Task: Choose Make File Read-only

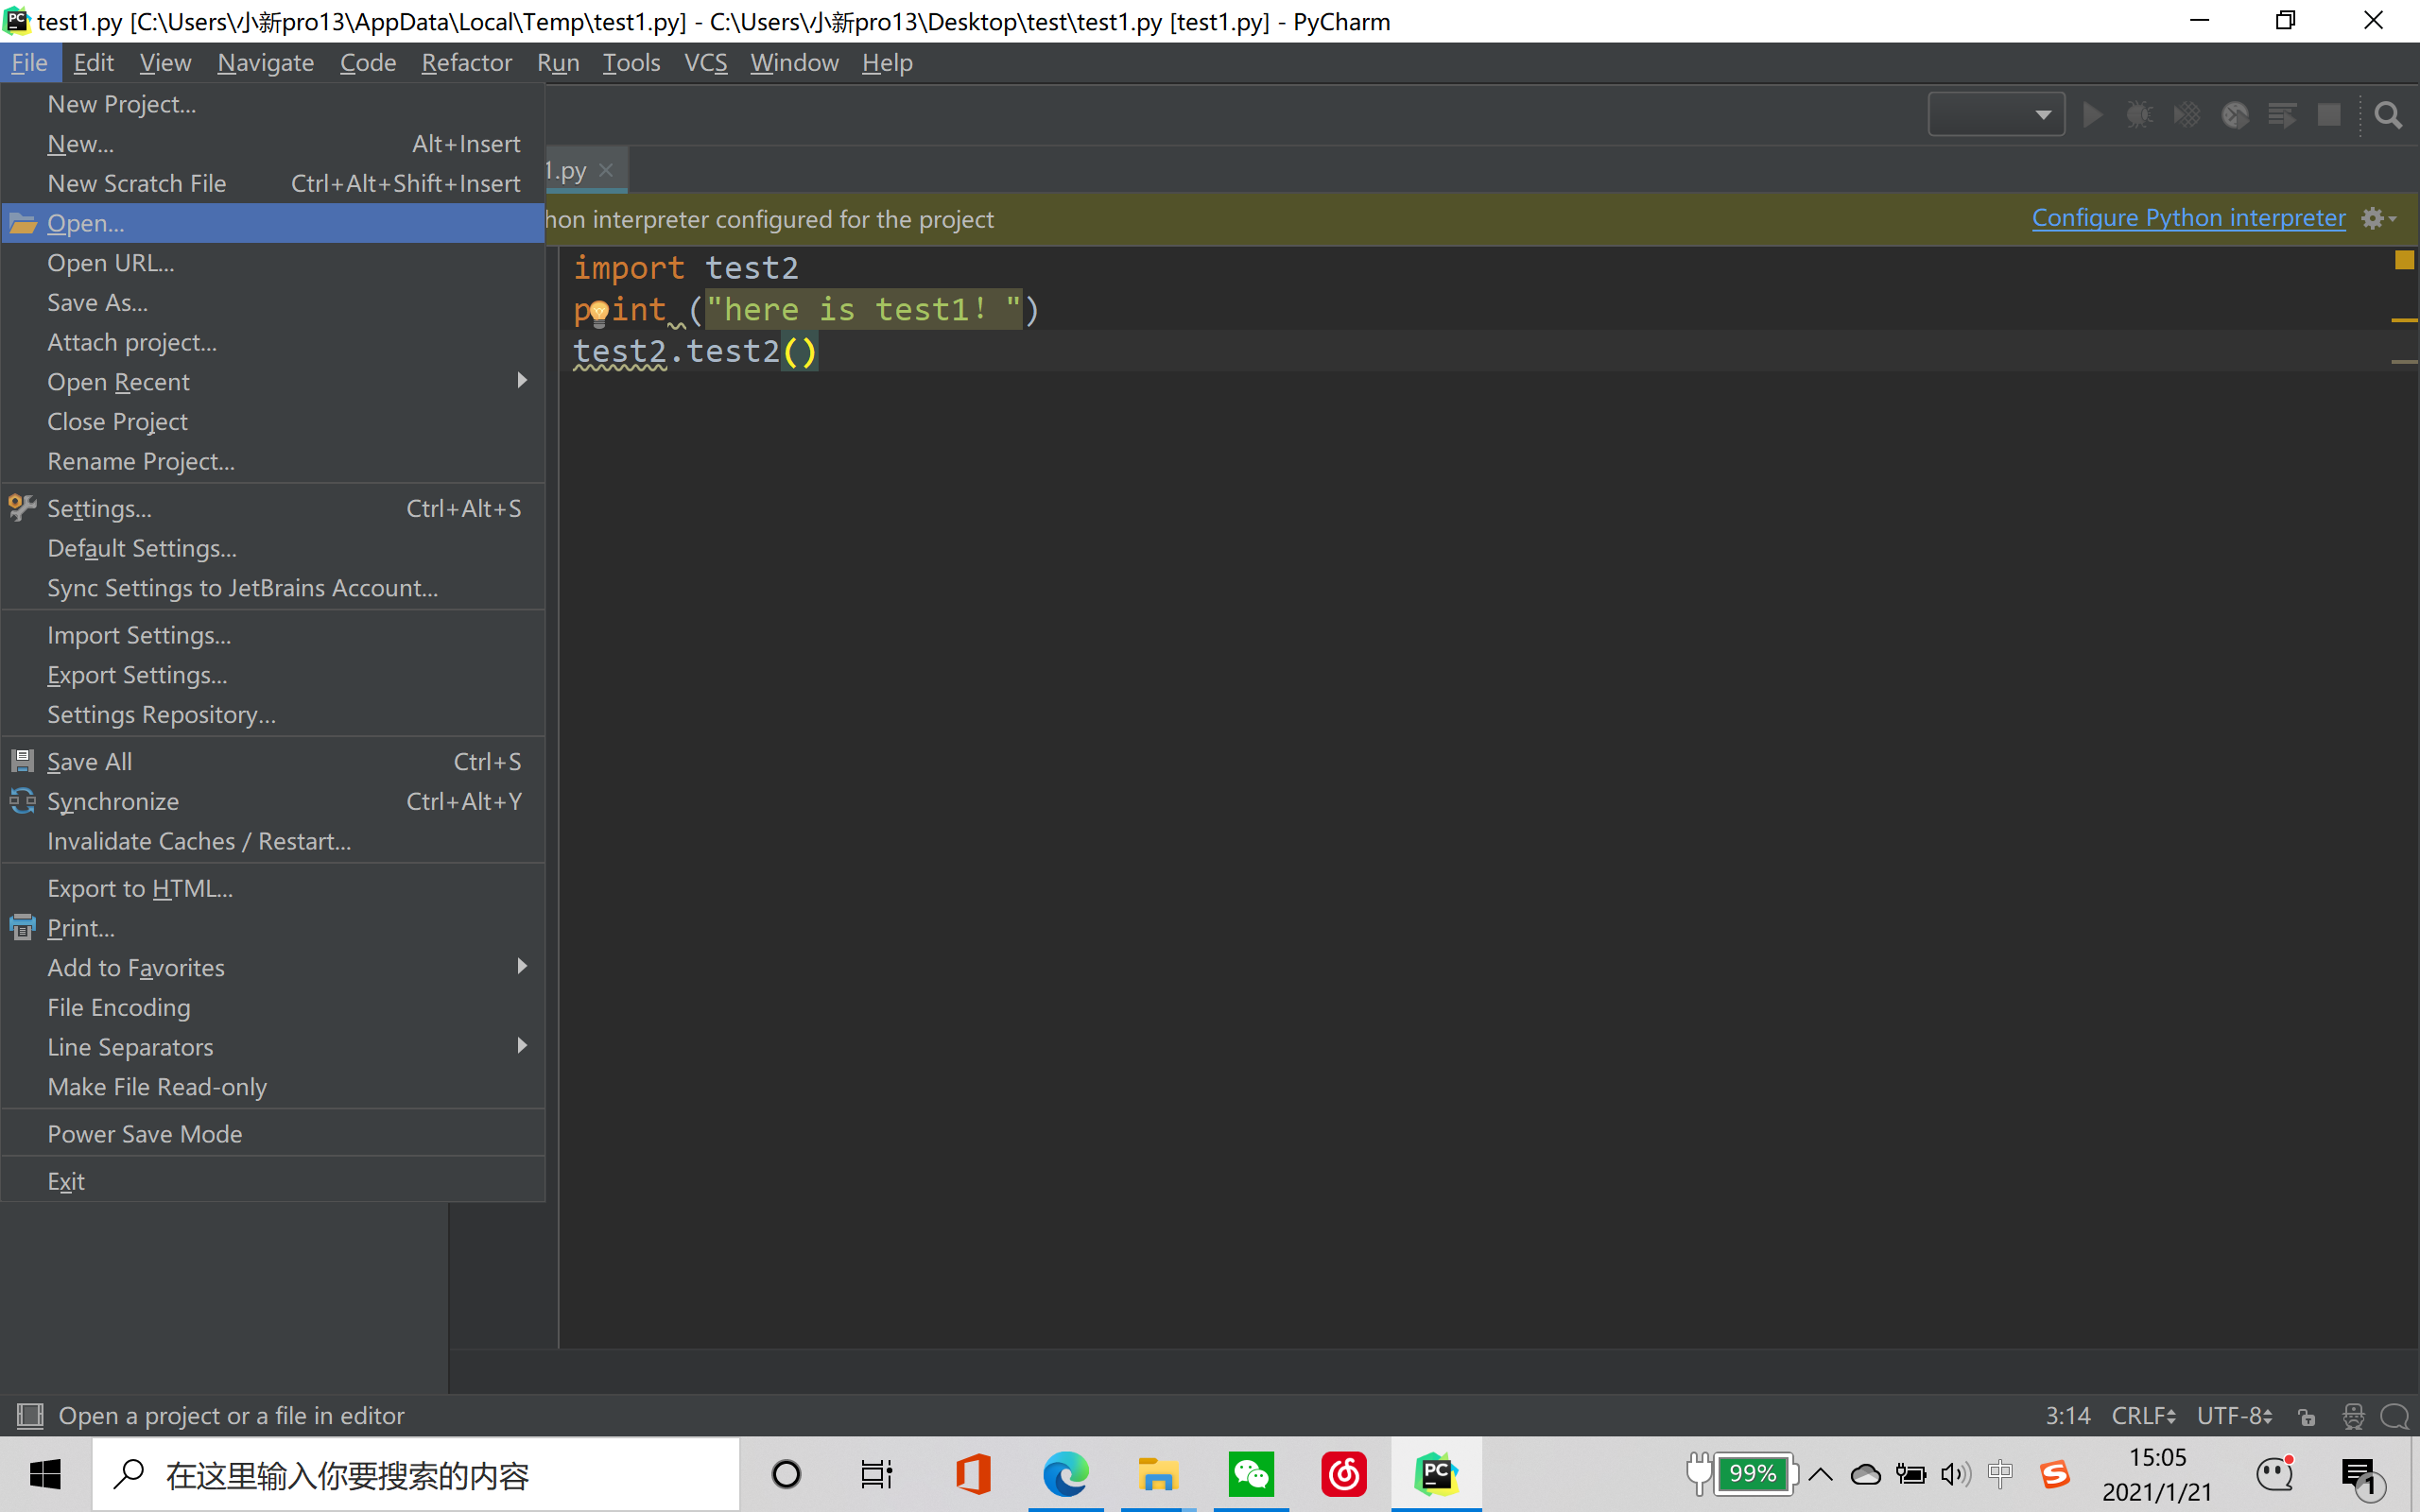Action: coord(157,1087)
